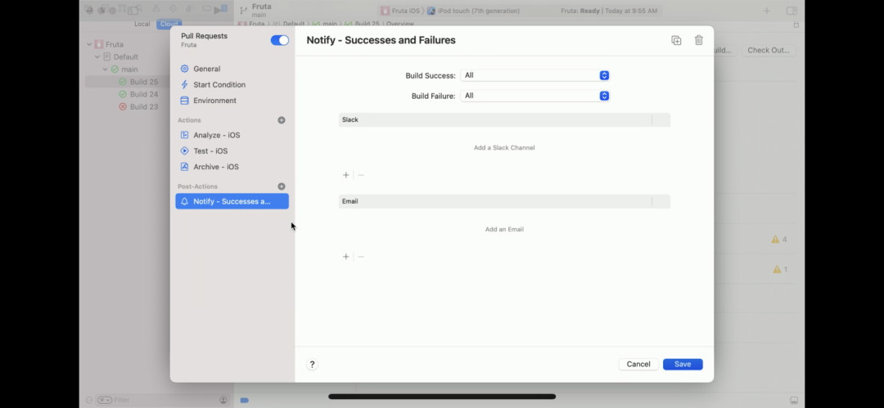Select the Archive - iOS action
884x408 pixels.
[232, 167]
